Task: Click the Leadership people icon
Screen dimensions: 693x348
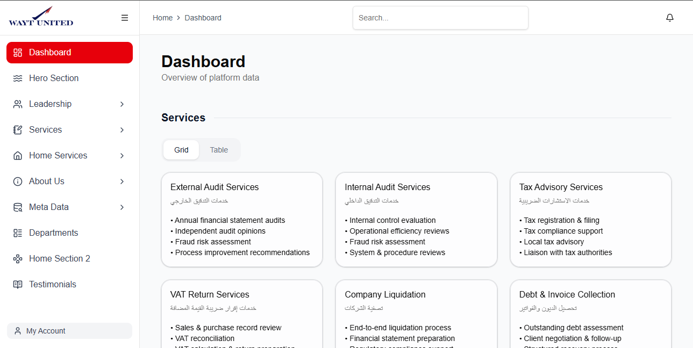Action: point(18,104)
